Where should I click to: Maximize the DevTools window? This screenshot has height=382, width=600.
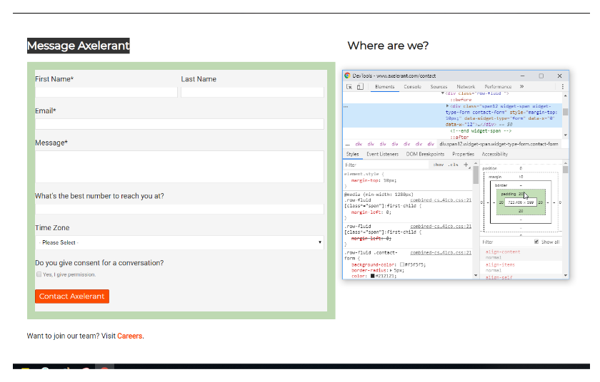click(541, 76)
